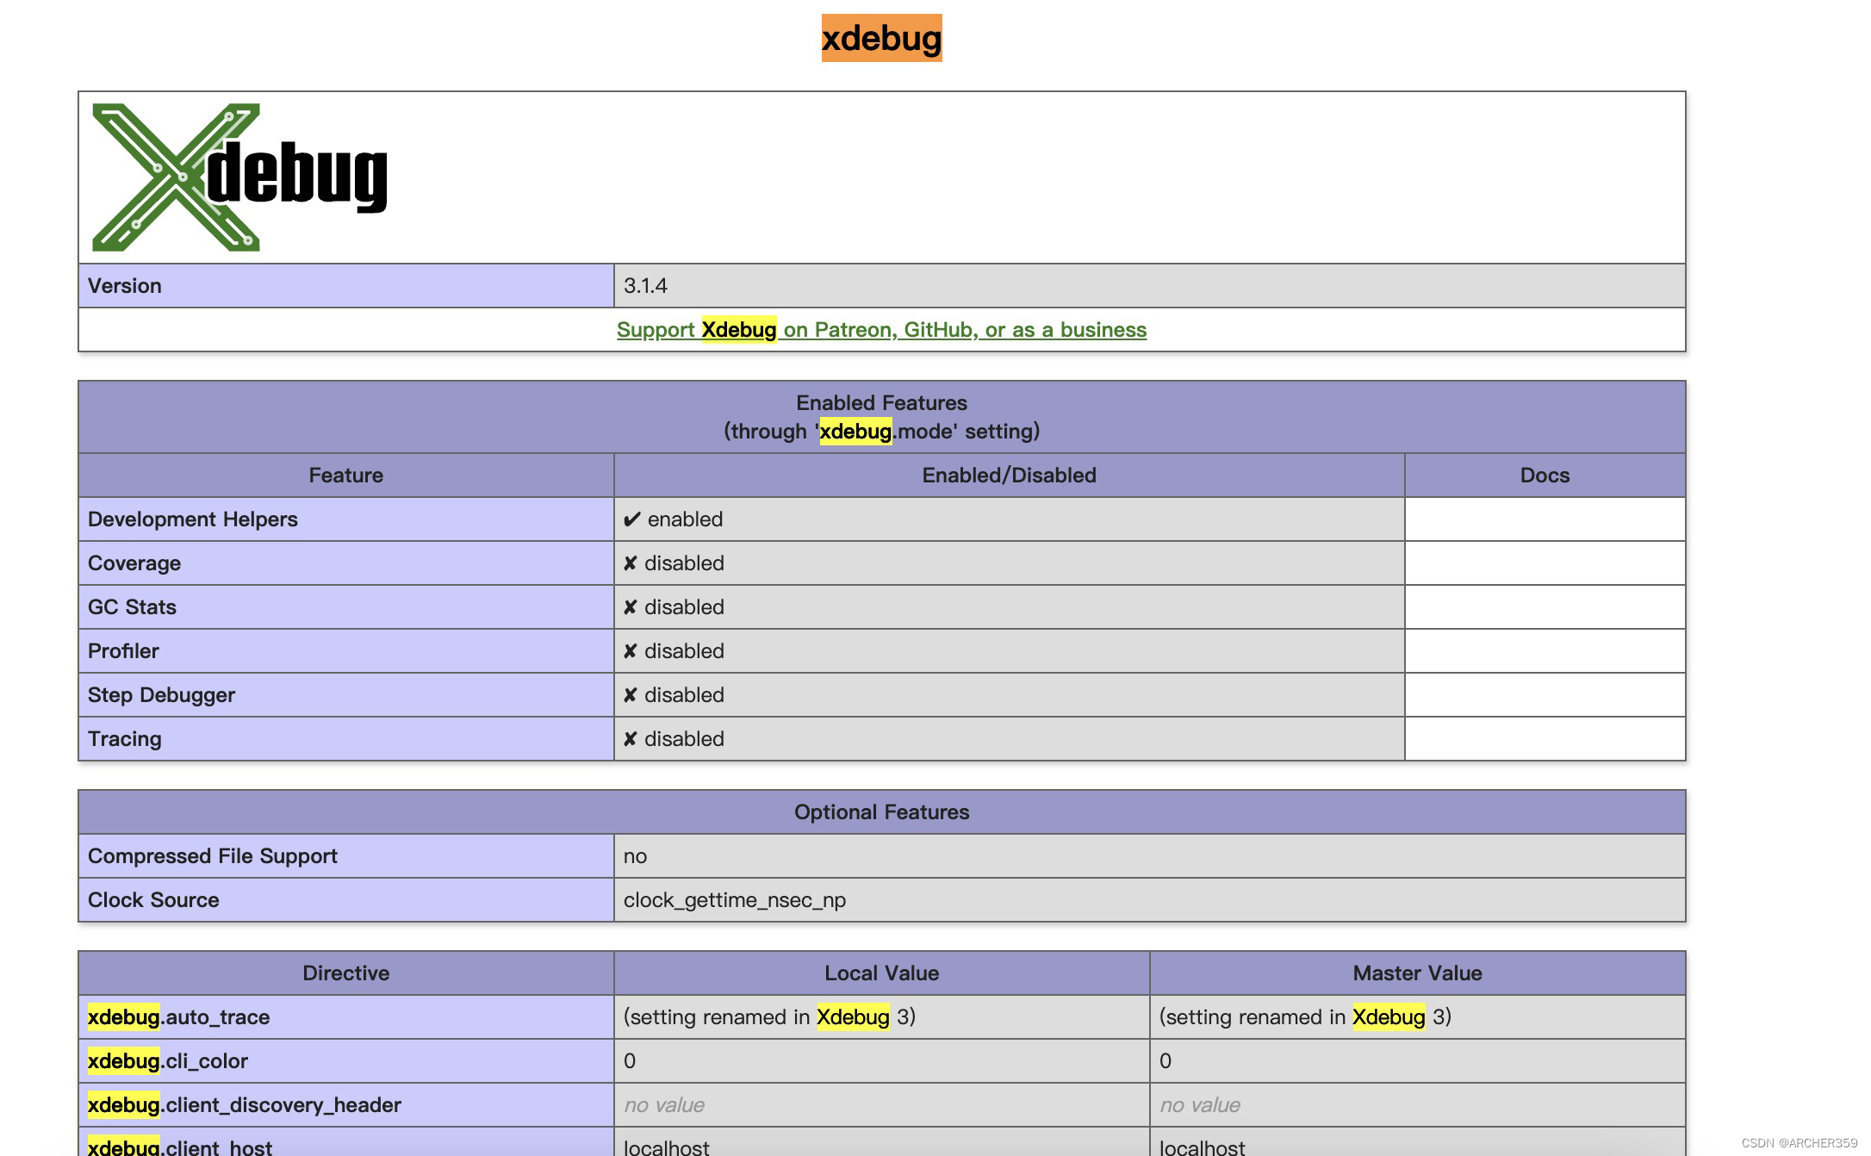Click the Master Value column header
Screen dimensions: 1871x1156
1416,973
